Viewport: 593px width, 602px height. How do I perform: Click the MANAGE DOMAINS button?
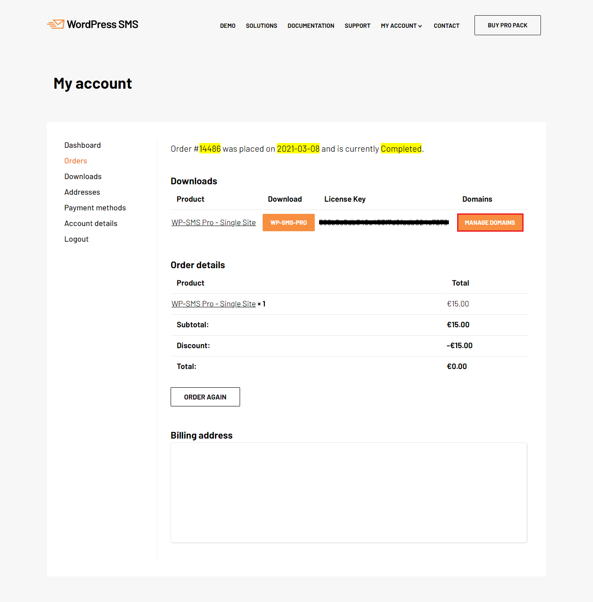point(490,223)
